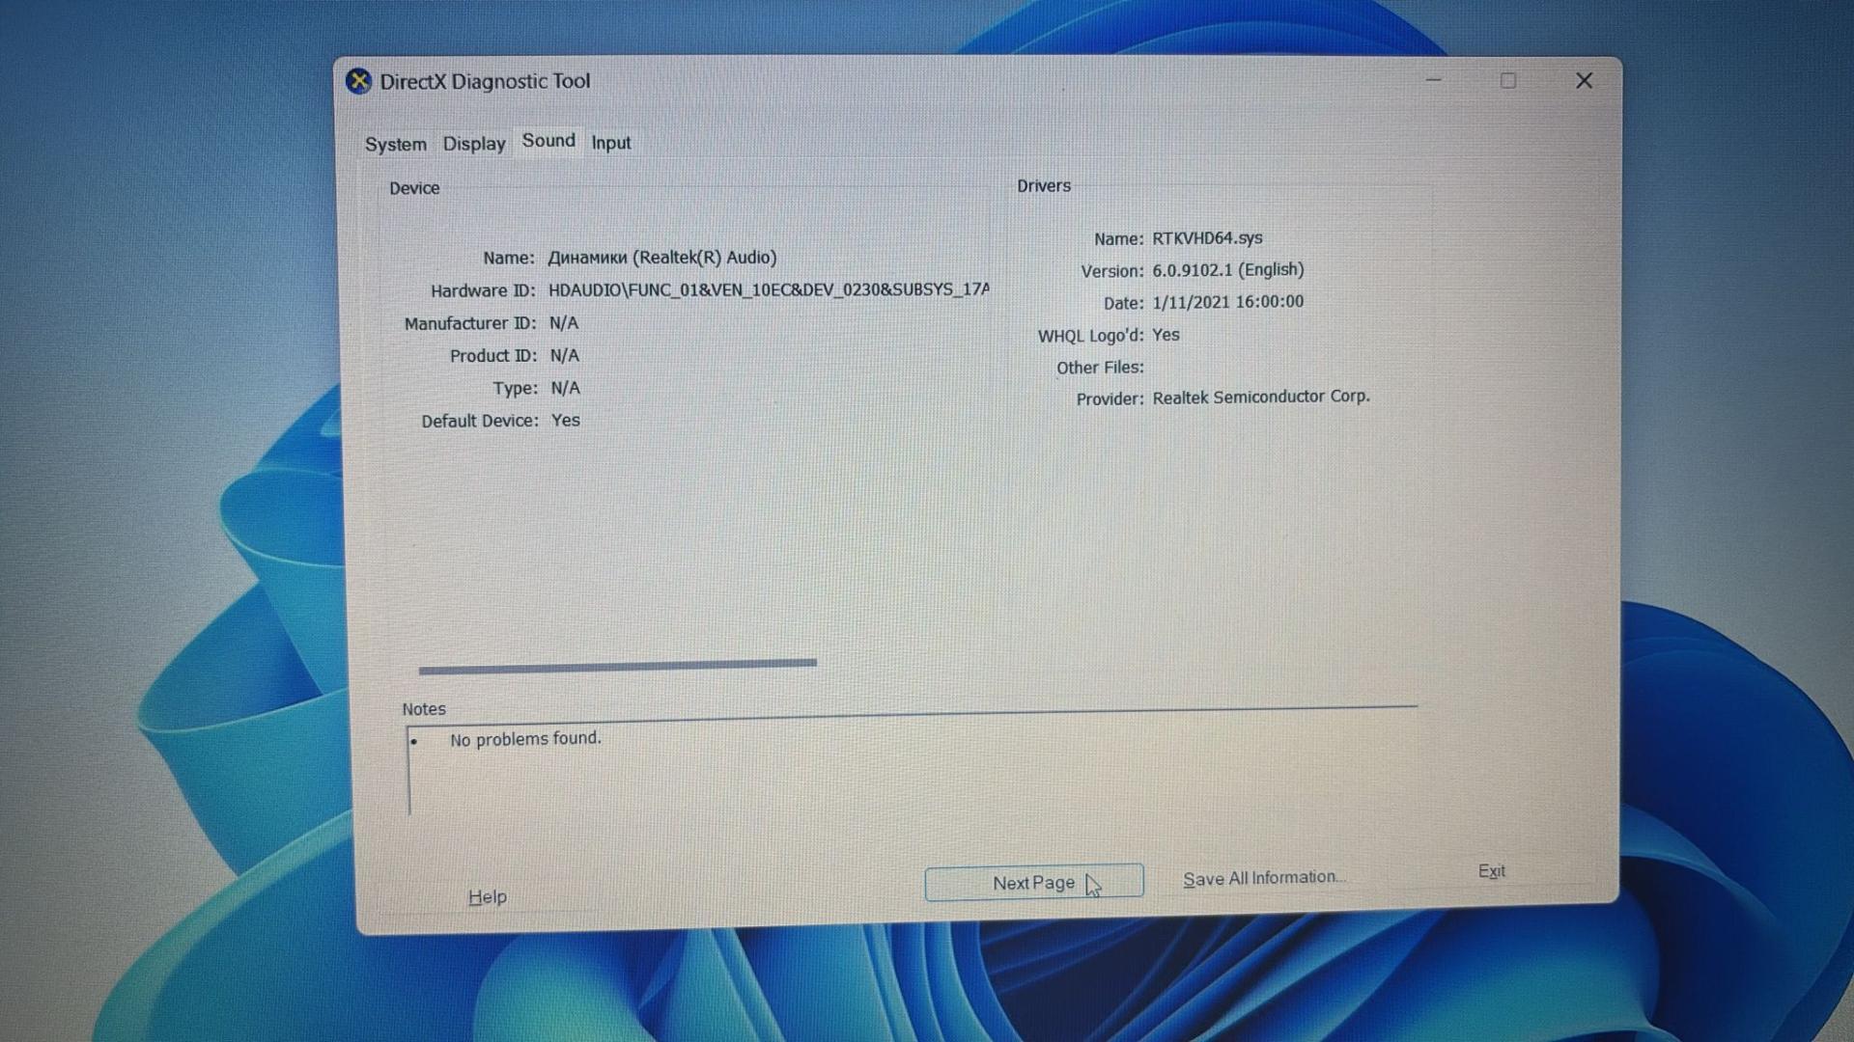Click Save All Information button
Image resolution: width=1854 pixels, height=1042 pixels.
pos(1263,878)
